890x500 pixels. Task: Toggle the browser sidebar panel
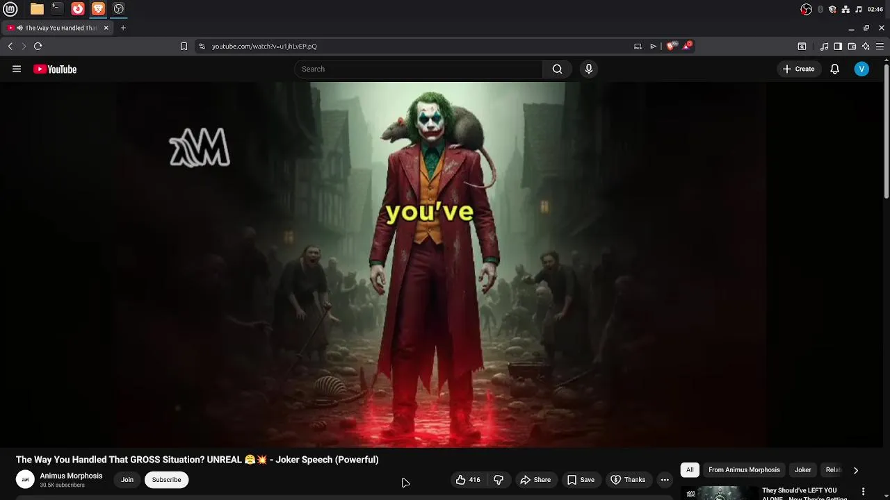coord(838,47)
